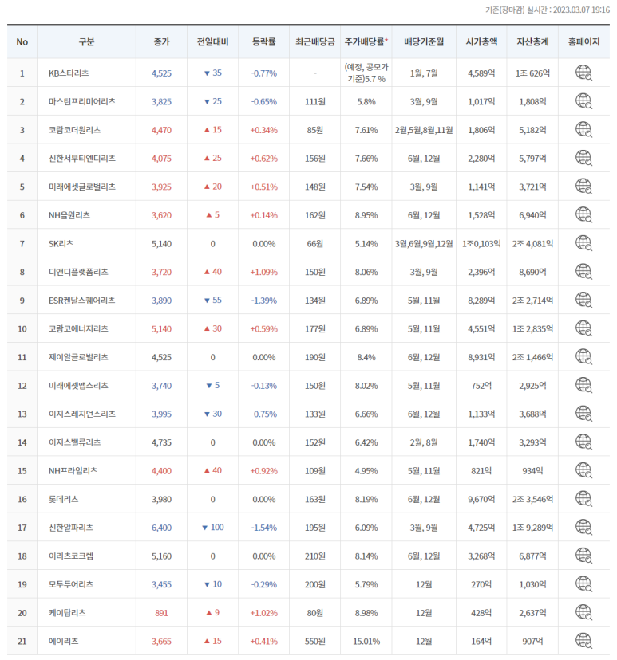Screen dimensions: 617x660
Task: Click the 891 closing price of 케이탑리츠
Action: click(x=161, y=613)
